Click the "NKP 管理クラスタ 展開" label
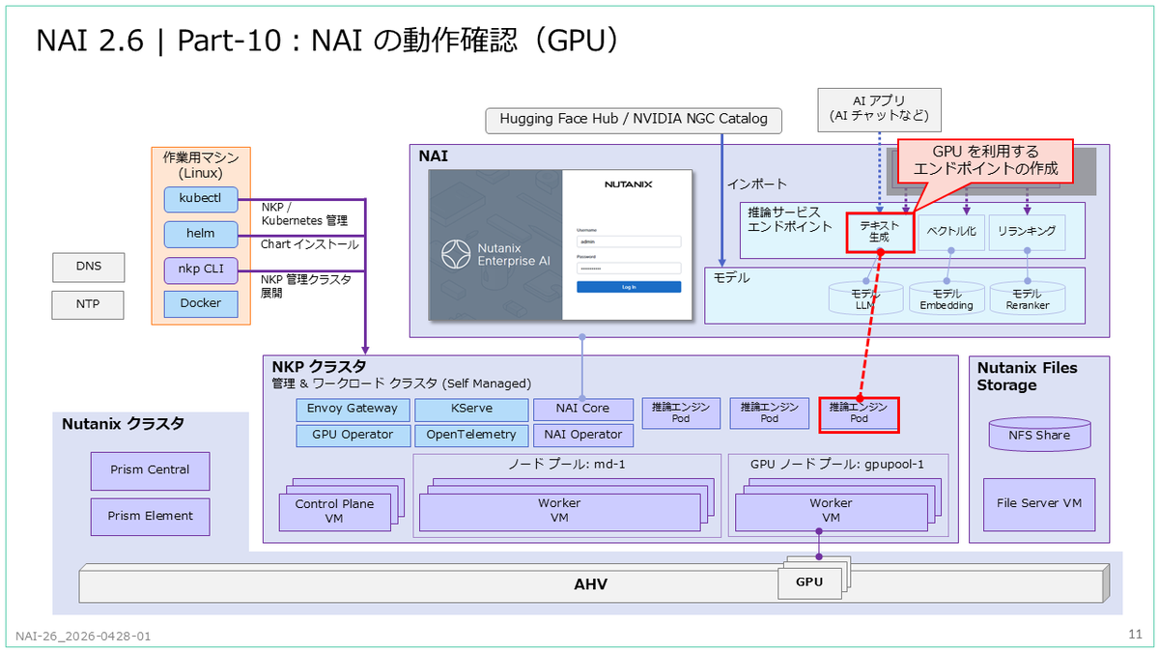The image size is (1159, 652). pos(305,285)
